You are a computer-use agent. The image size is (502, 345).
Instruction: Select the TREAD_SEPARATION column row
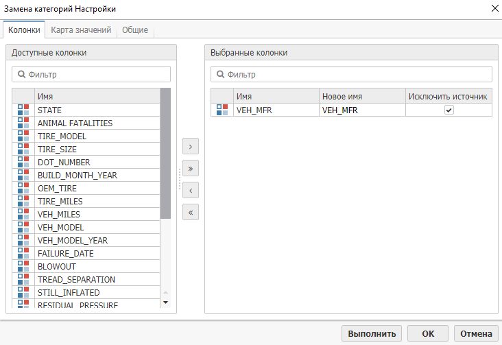click(96, 279)
